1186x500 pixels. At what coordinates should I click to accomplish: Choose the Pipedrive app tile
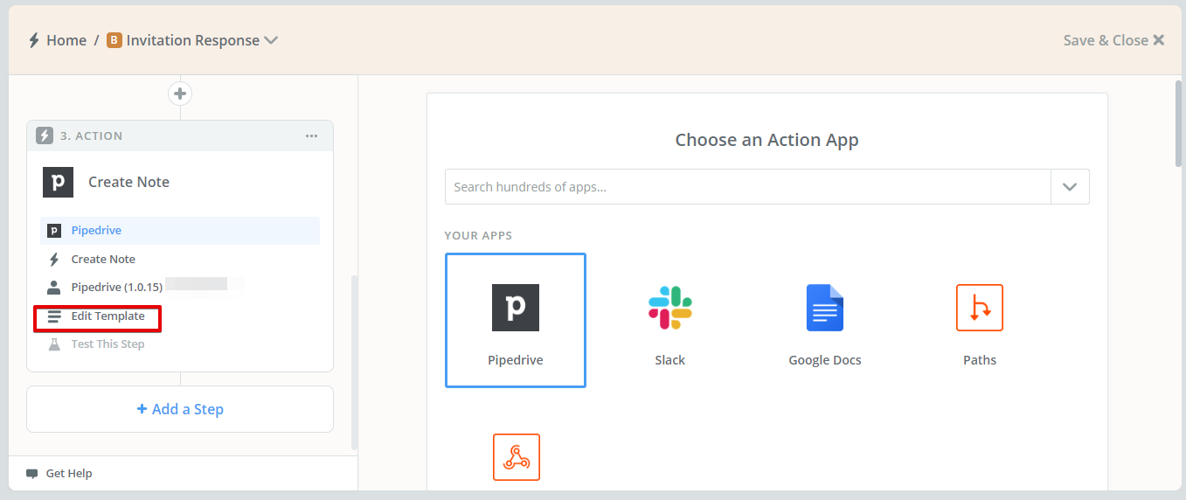(x=516, y=320)
